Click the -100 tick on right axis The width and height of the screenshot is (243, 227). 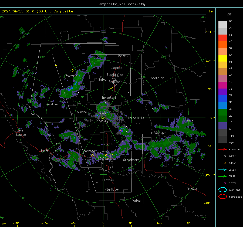point(207,175)
